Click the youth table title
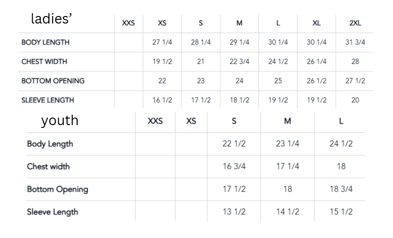The width and height of the screenshot is (393, 238). [60, 120]
